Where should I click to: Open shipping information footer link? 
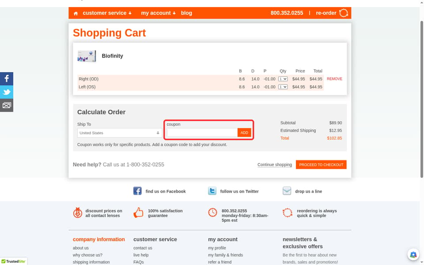pos(91,262)
